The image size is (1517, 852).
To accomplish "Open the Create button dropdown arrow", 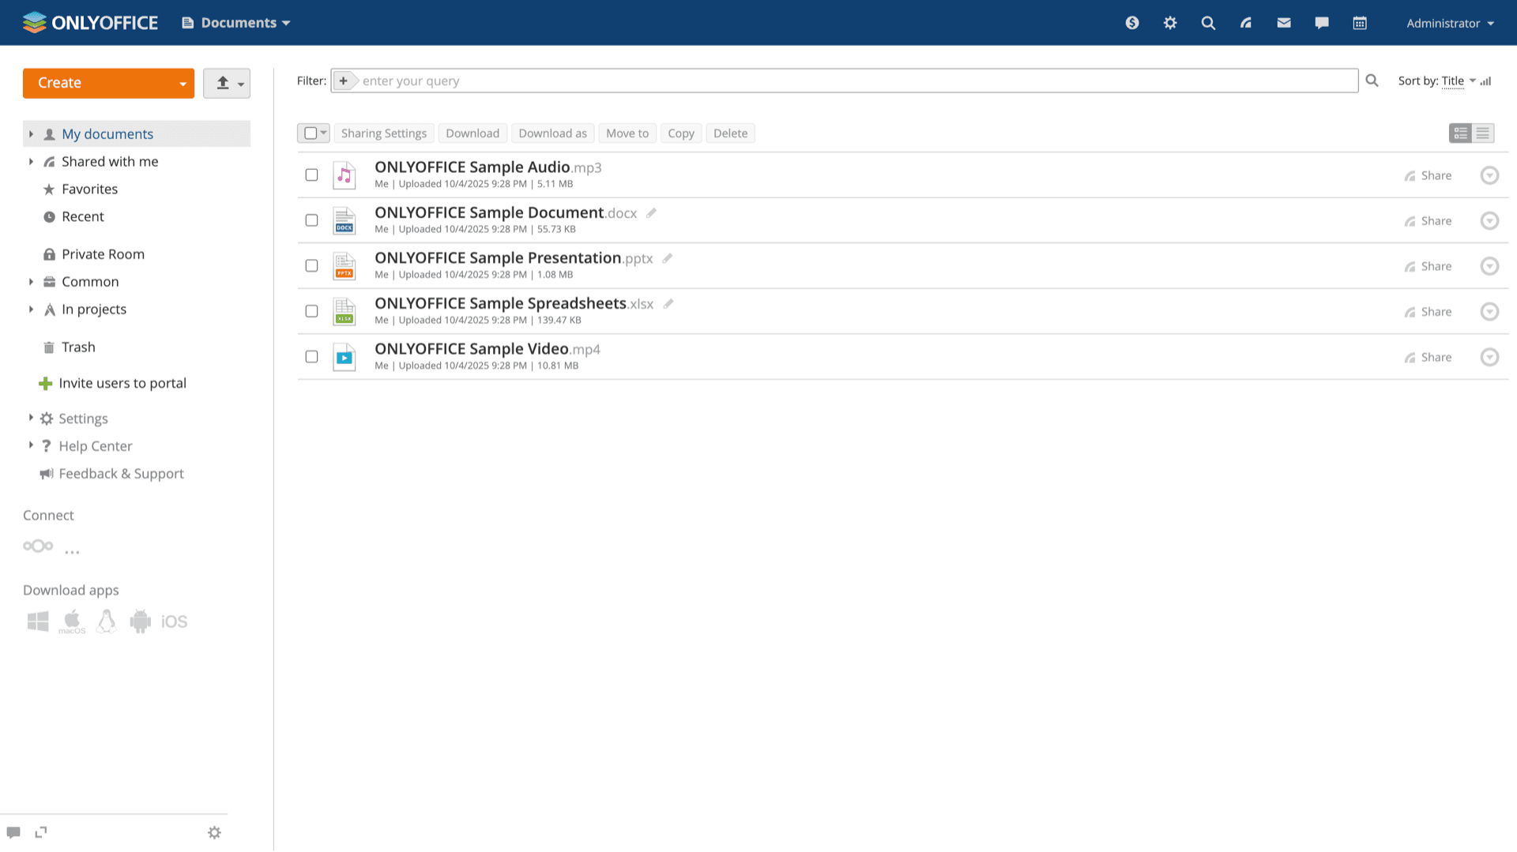I will (183, 84).
